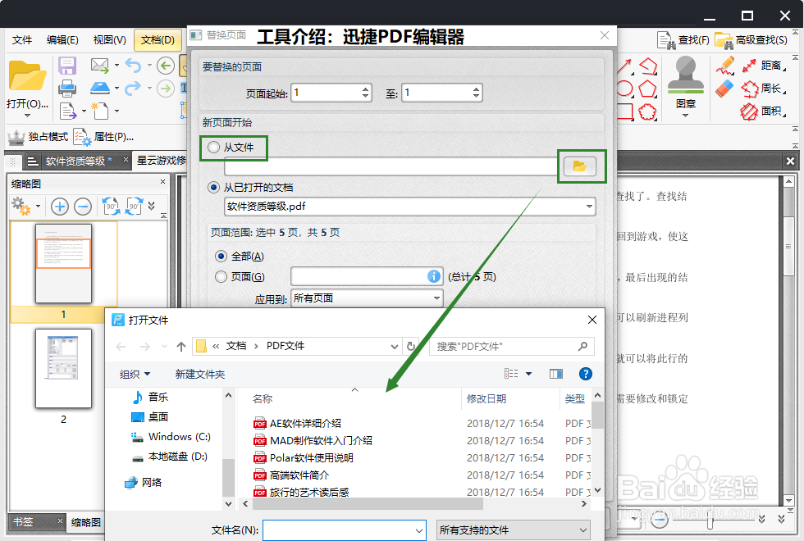Rotate thumbnail counterclockwise 90 icon

[x=111, y=207]
